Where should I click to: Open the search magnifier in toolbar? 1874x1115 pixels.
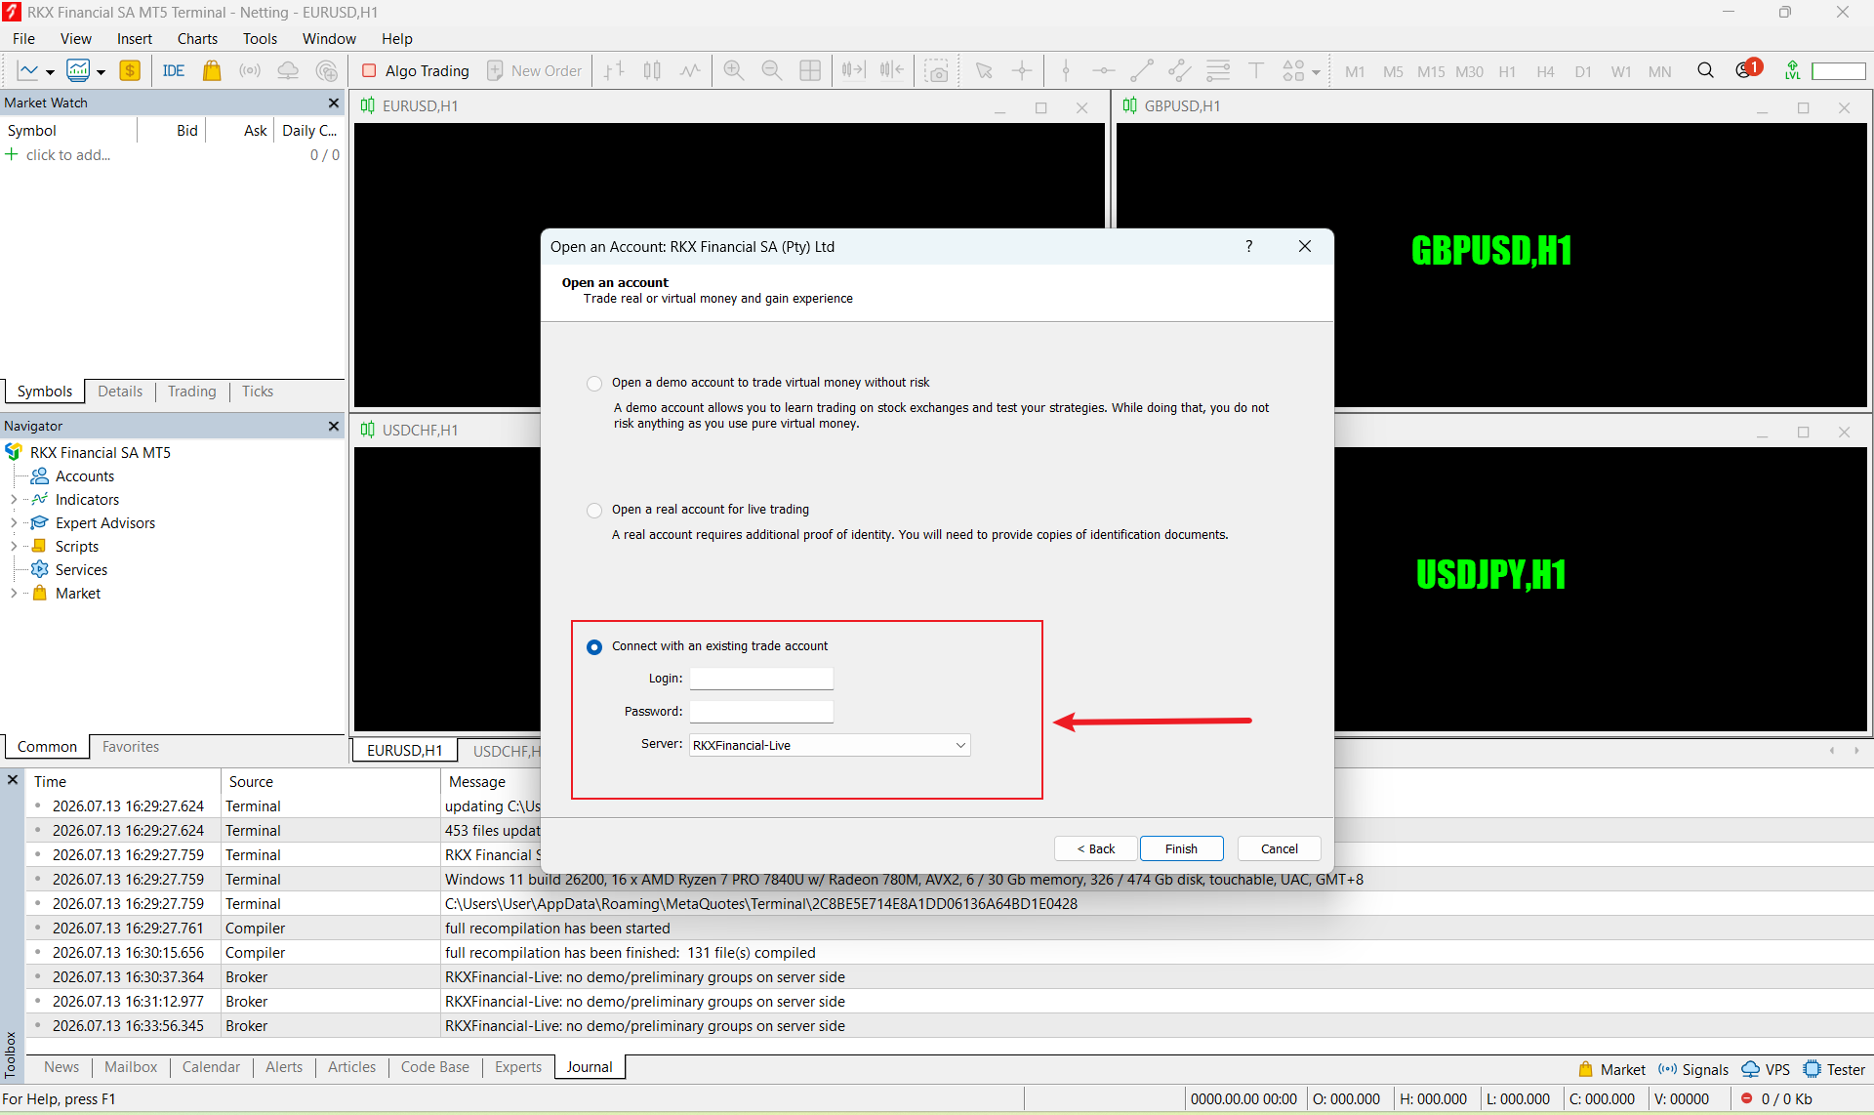pos(1705,70)
